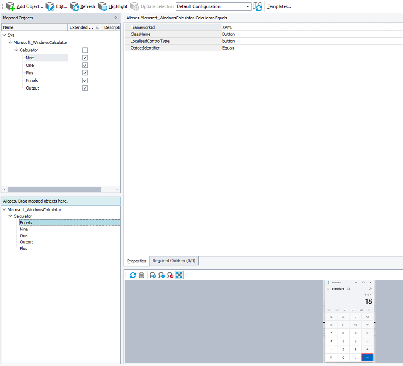The image size is (403, 366).
Task: Click the Highlight button
Action: [112, 6]
